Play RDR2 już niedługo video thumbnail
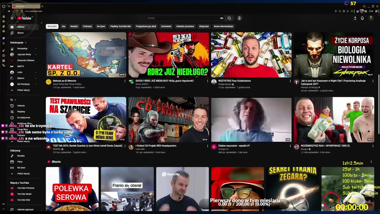 pyautogui.click(x=169, y=55)
